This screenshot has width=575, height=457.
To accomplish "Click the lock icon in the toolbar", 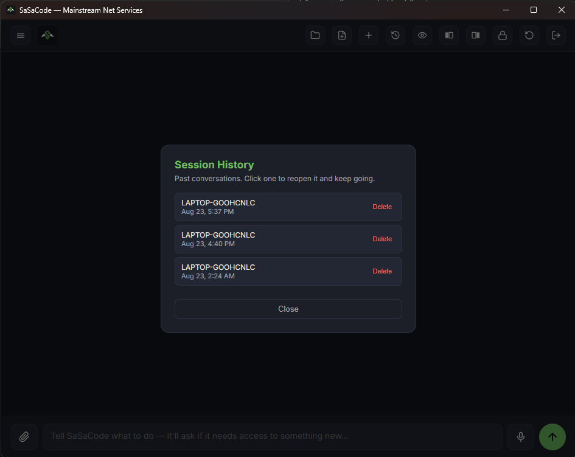I will pos(503,35).
